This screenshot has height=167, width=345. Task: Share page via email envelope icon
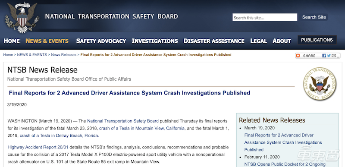point(333,56)
